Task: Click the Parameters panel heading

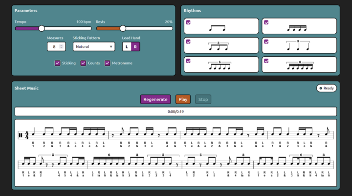Action: click(x=26, y=11)
